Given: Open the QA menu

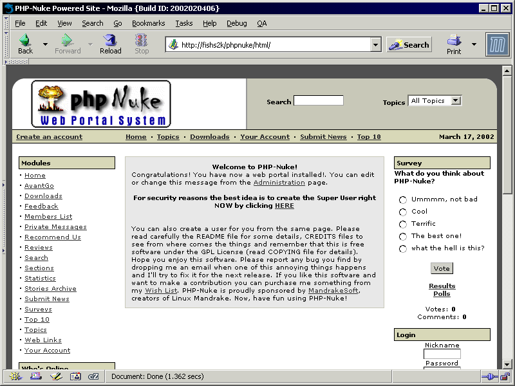Looking at the screenshot, I should pos(262,23).
